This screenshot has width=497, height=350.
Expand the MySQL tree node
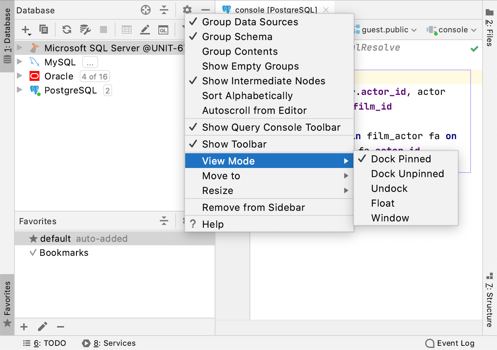(20, 61)
